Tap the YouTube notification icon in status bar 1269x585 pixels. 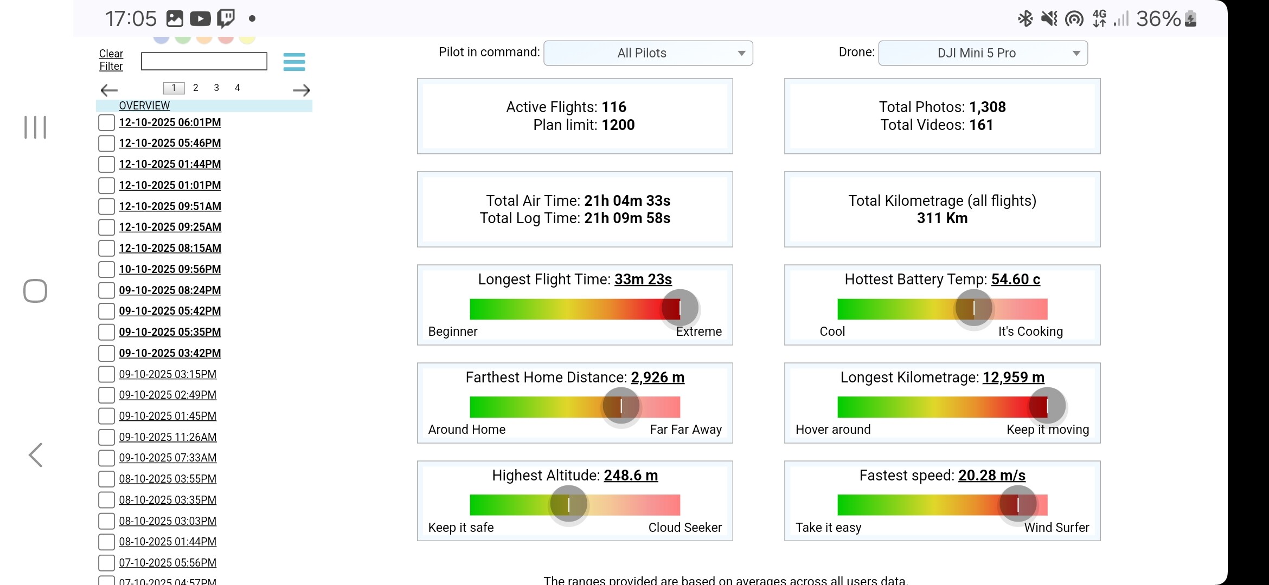200,19
